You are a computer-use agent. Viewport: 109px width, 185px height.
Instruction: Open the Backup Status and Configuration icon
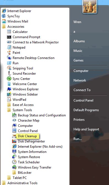tap(14, 115)
